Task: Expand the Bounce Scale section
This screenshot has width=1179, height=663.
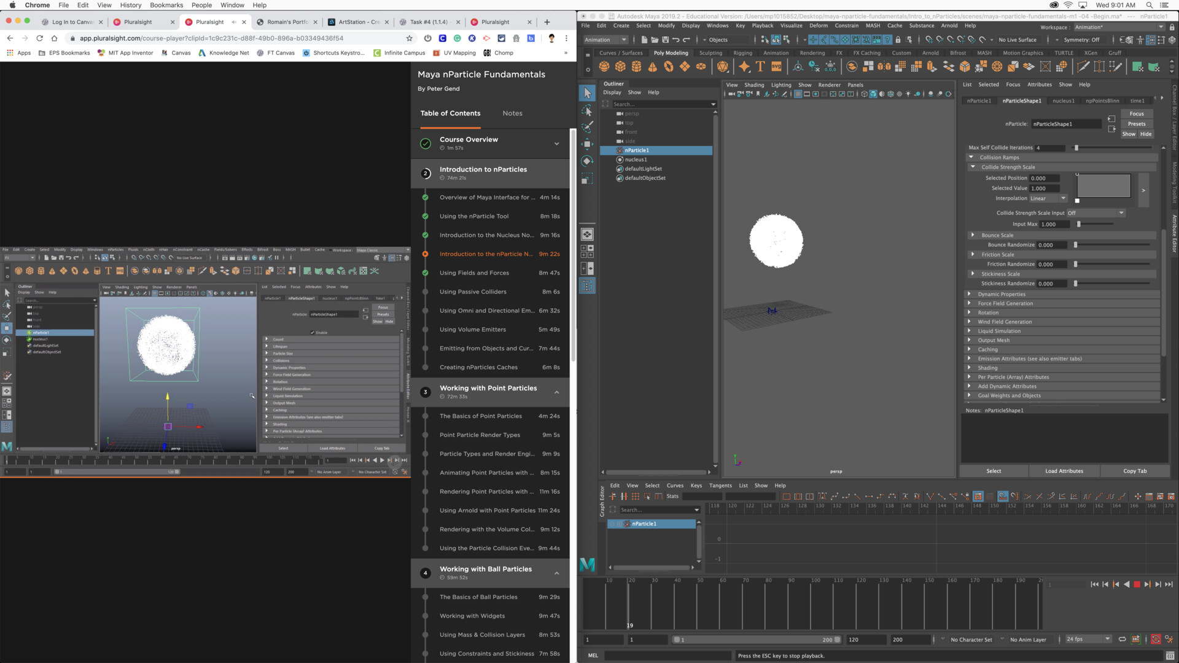Action: [973, 235]
